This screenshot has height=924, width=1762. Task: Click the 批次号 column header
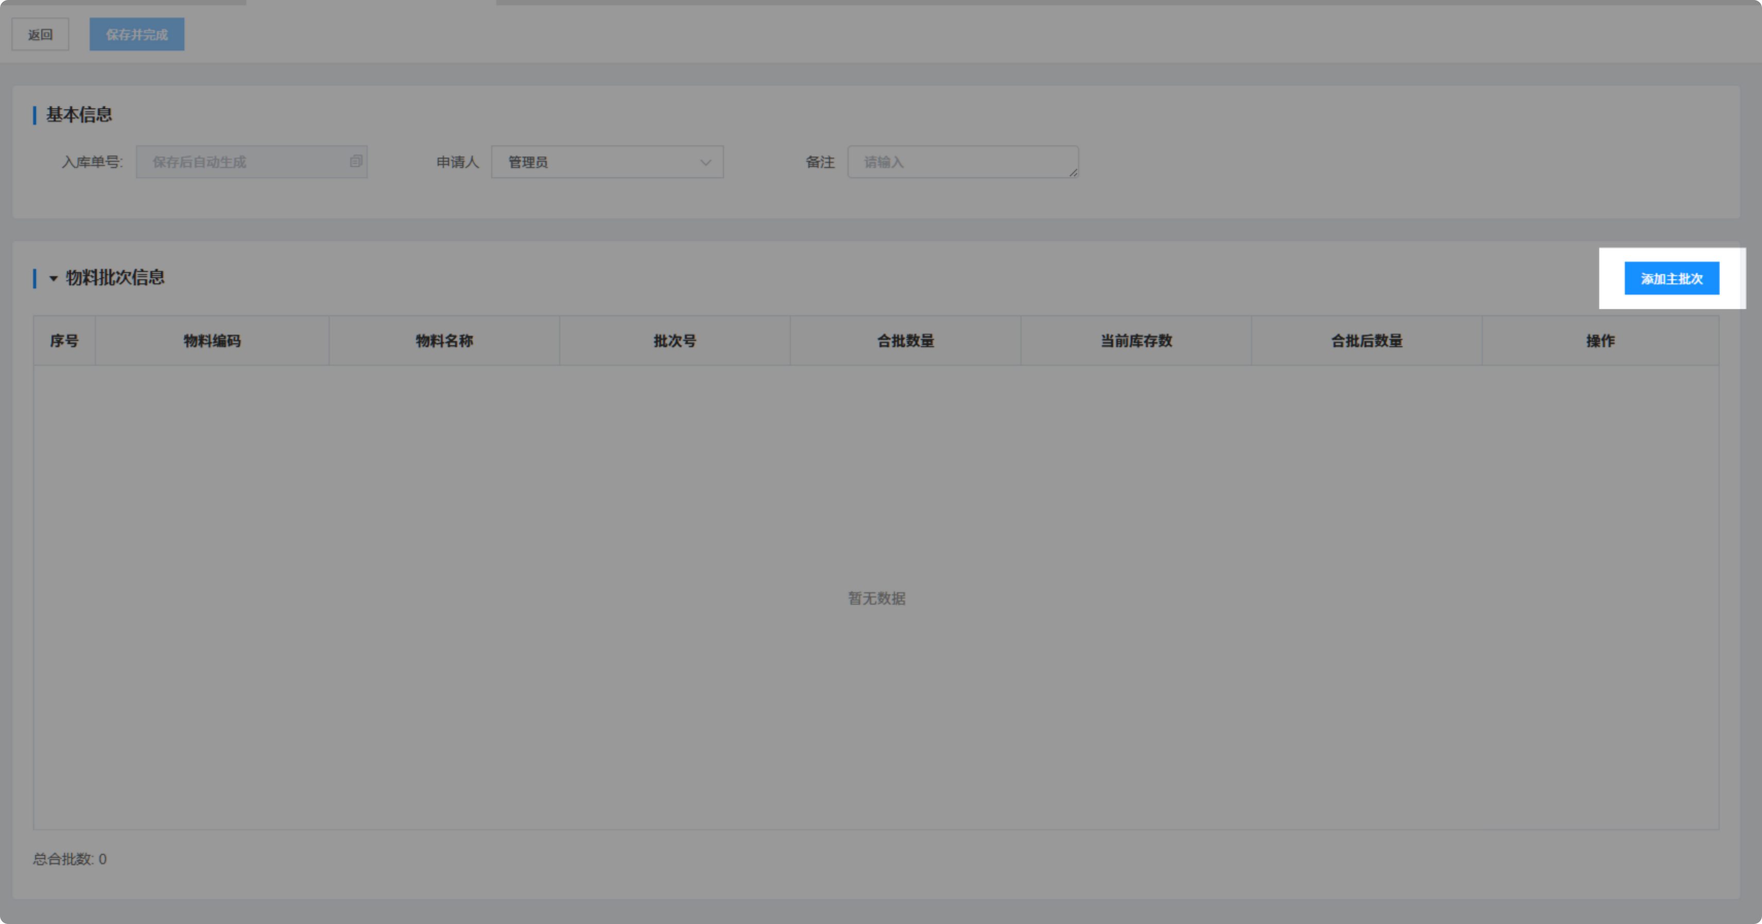coord(675,341)
